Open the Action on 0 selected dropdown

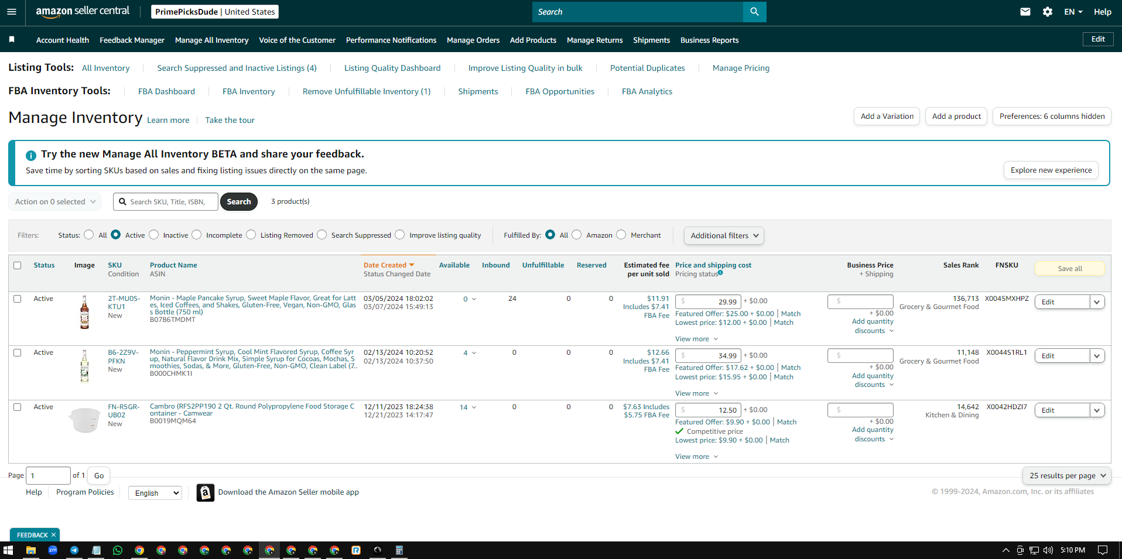(x=55, y=201)
